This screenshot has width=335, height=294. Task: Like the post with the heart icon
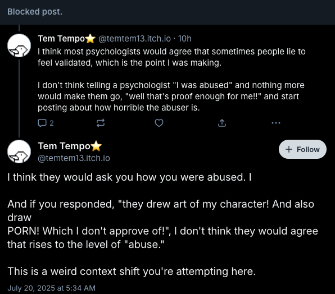coord(159,123)
